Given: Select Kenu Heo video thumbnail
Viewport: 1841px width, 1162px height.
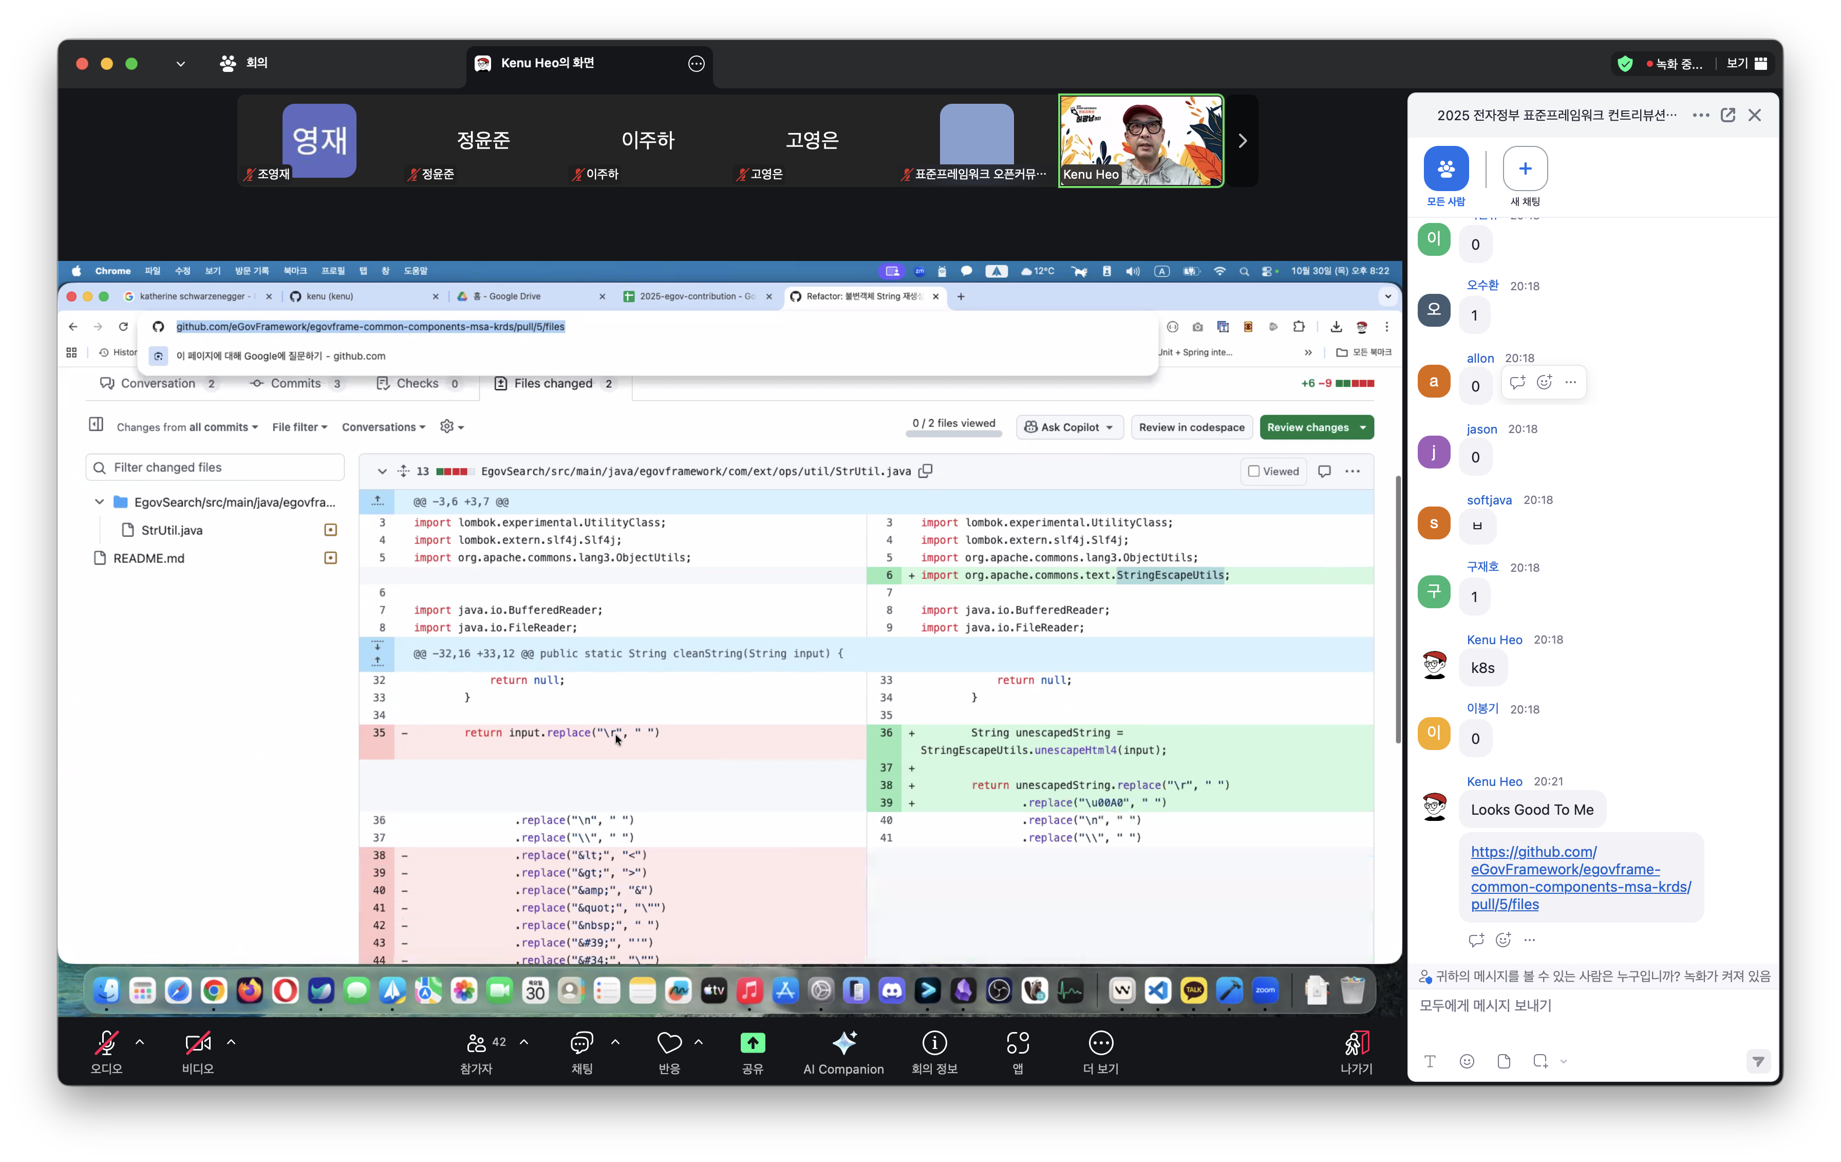Looking at the screenshot, I should tap(1141, 141).
